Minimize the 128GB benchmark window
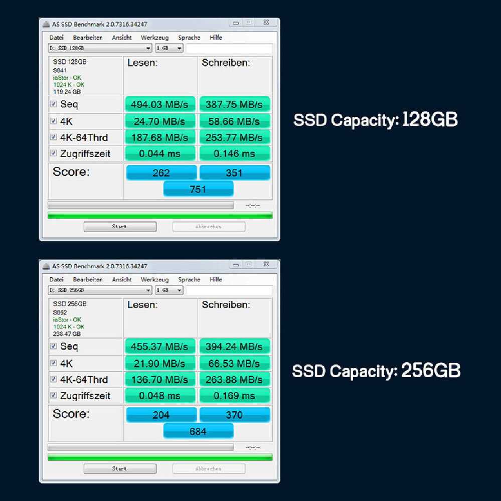 236,23
